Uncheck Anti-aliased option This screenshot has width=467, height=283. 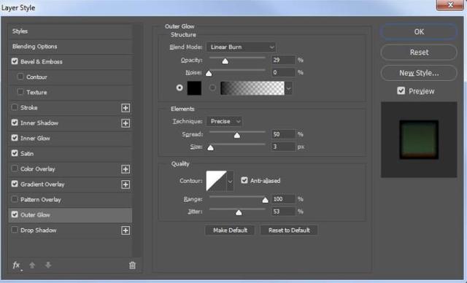244,180
